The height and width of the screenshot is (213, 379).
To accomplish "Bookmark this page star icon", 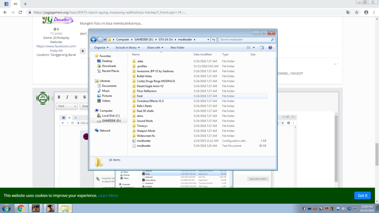I will 357,13.
